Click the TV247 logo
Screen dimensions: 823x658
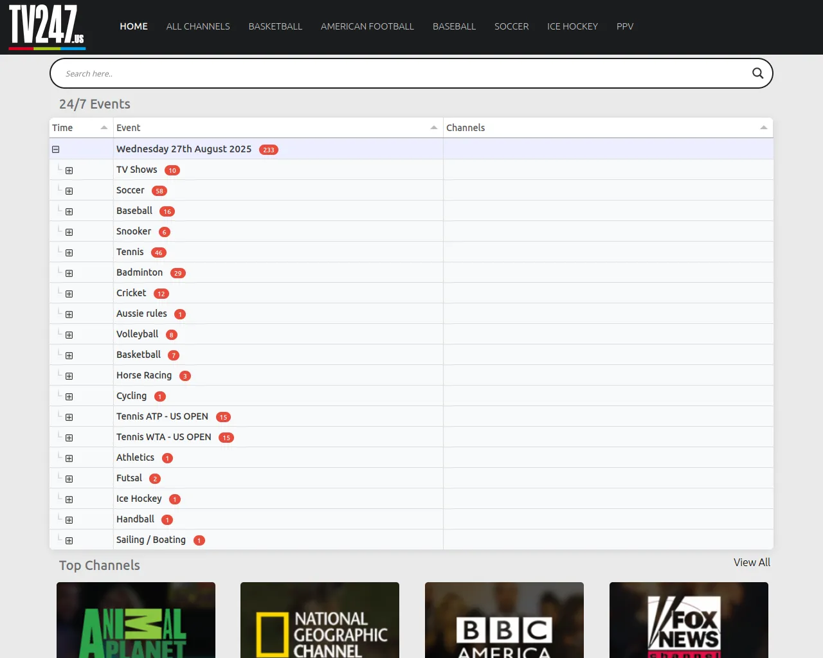(47, 27)
